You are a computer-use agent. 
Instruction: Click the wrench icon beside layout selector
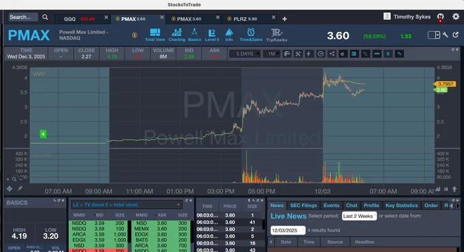point(446,35)
